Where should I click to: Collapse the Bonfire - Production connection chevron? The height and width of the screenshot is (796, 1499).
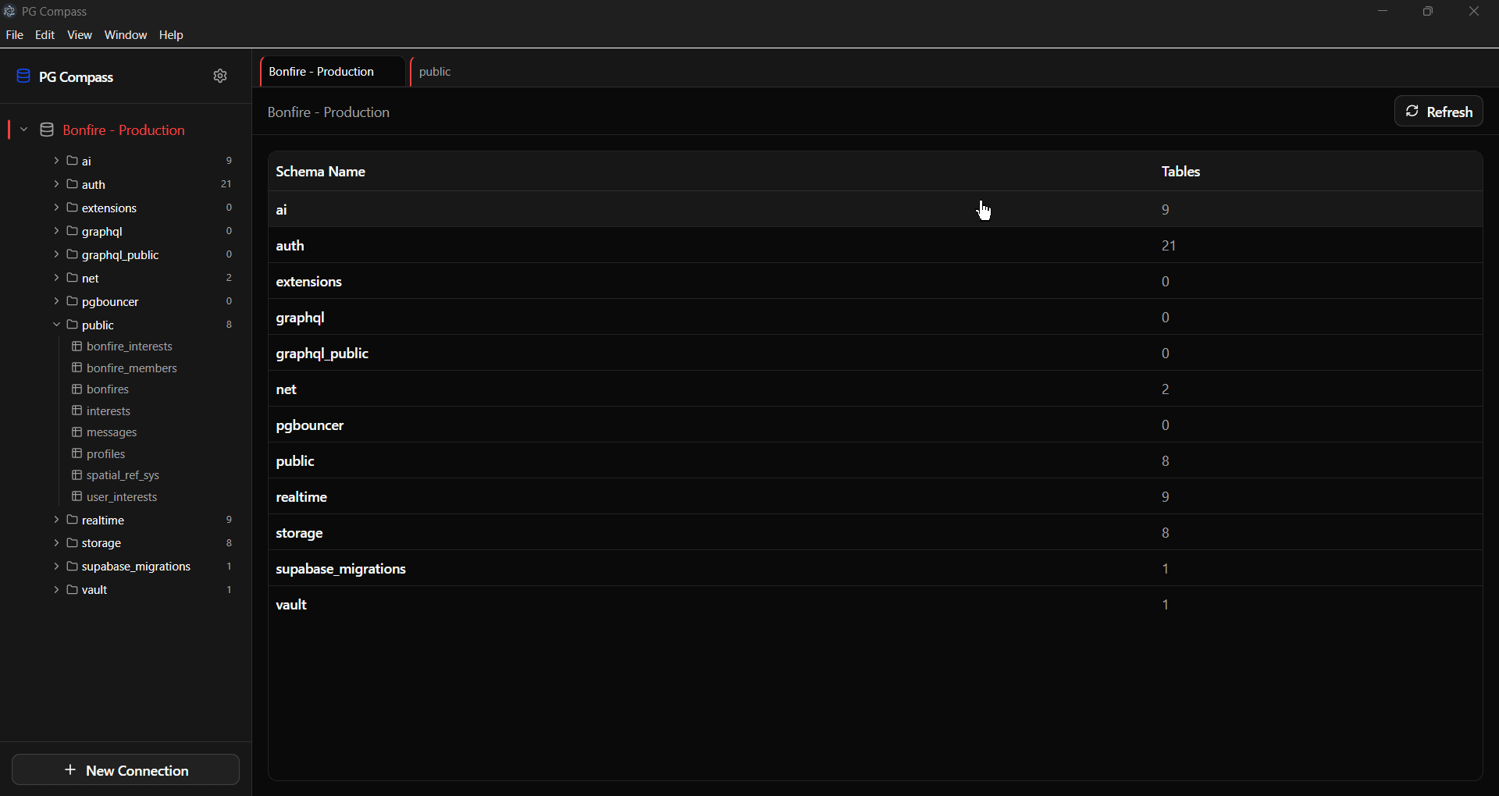coord(24,130)
